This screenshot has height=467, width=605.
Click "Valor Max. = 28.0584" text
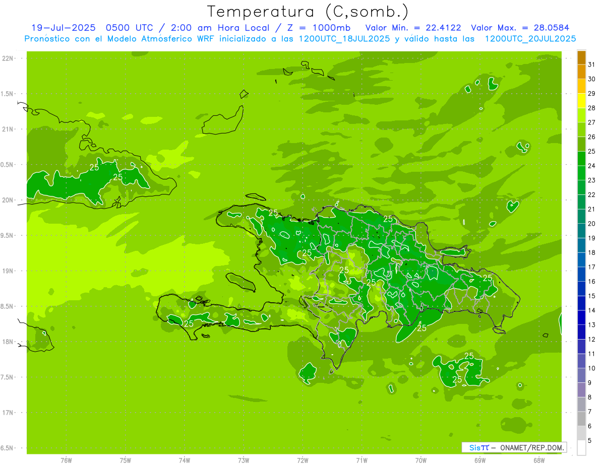(x=520, y=28)
